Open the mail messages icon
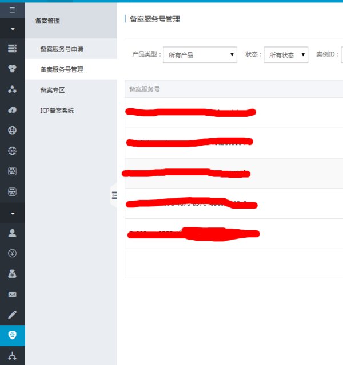This screenshot has height=365, width=343. point(13,295)
